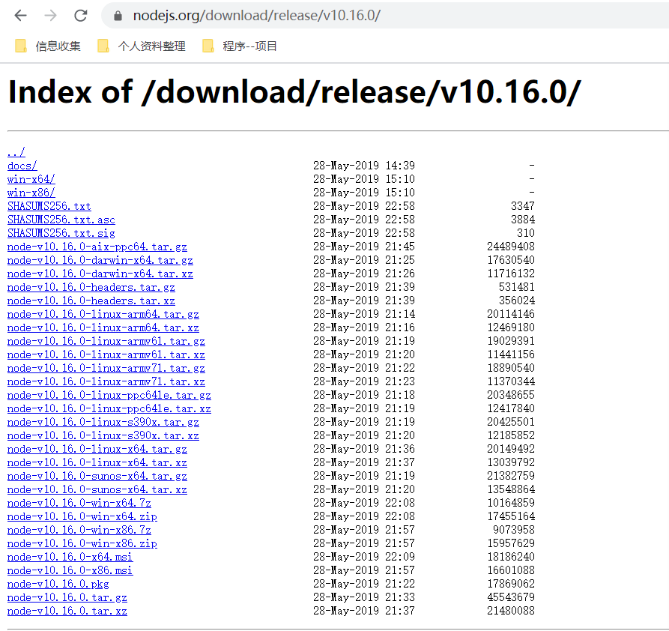Download node-v10.16.0-win-x86.zip
The image size is (669, 631).
82,543
